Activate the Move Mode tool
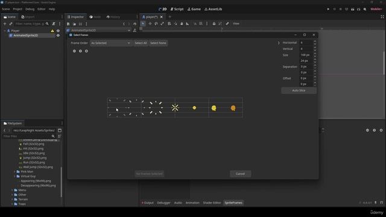This screenshot has height=217, width=386. click(x=150, y=24)
